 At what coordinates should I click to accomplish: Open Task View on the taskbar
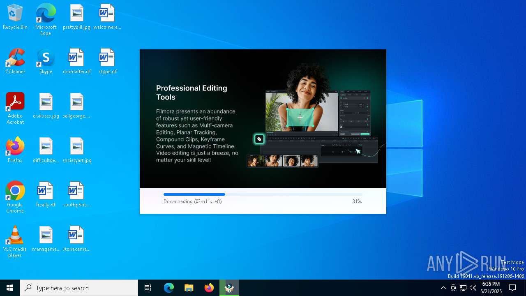click(x=148, y=288)
